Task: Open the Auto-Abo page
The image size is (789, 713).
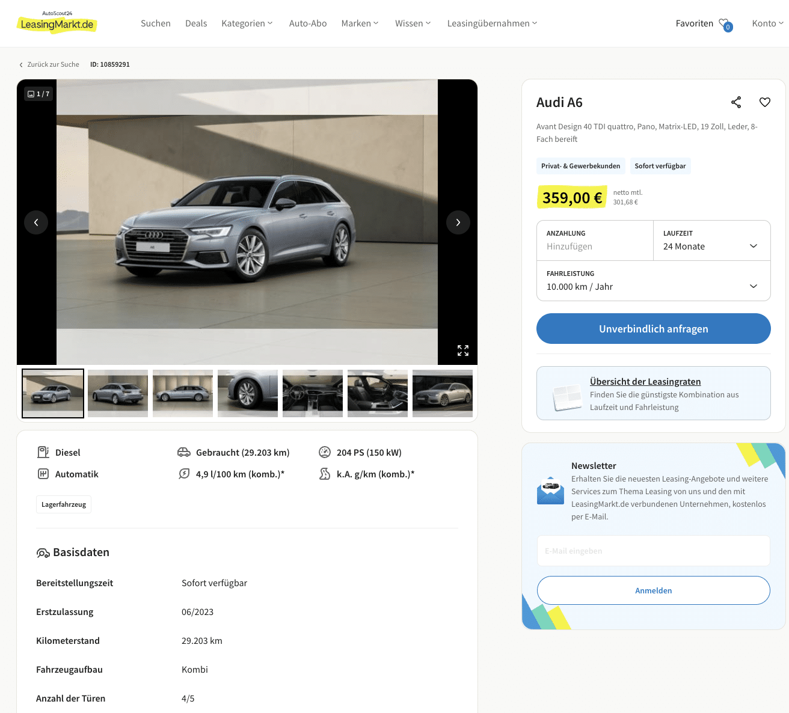Action: pyautogui.click(x=308, y=23)
